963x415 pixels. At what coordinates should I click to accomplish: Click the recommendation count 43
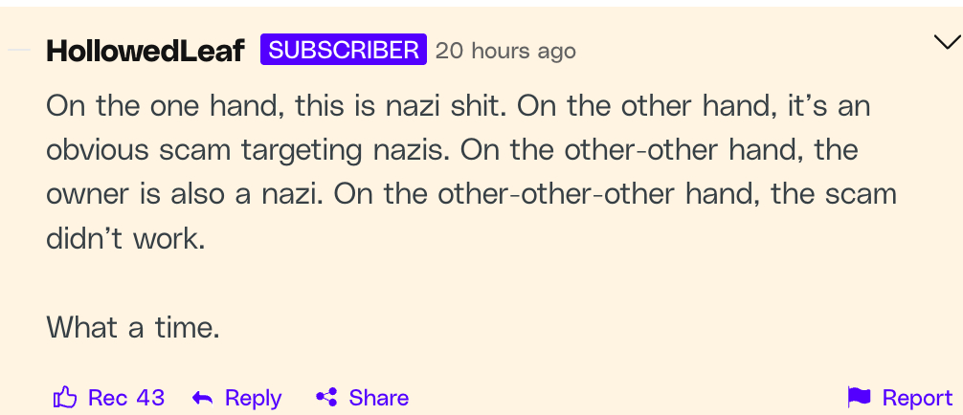[x=149, y=398]
